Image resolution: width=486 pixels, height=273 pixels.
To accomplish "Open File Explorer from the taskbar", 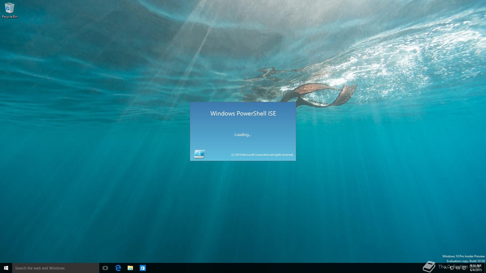I will click(130, 268).
